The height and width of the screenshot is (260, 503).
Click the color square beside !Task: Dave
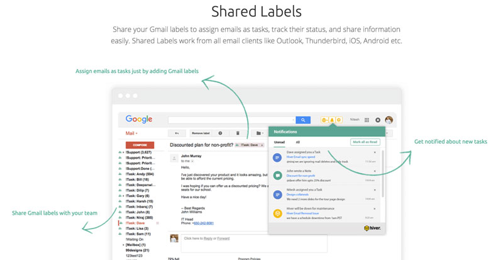point(157,223)
